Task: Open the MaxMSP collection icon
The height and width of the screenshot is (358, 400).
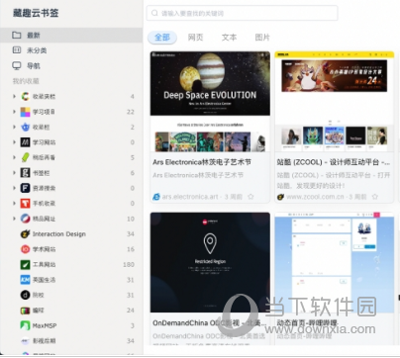Action: (x=26, y=325)
